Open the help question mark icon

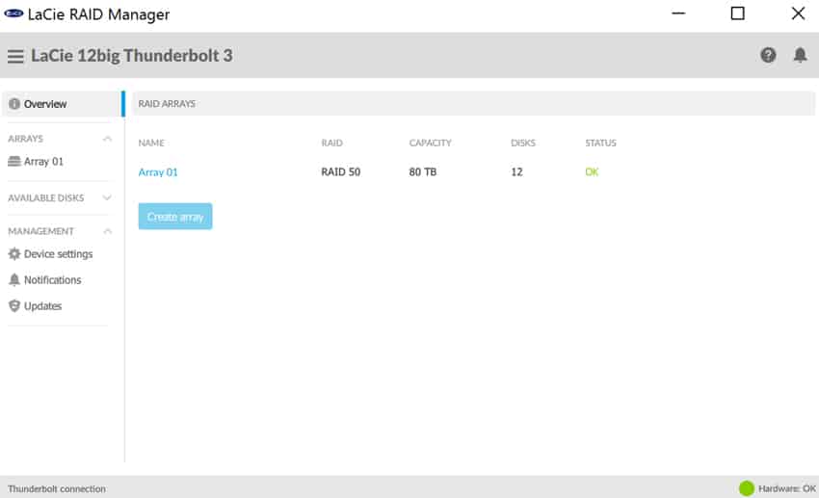pos(768,55)
